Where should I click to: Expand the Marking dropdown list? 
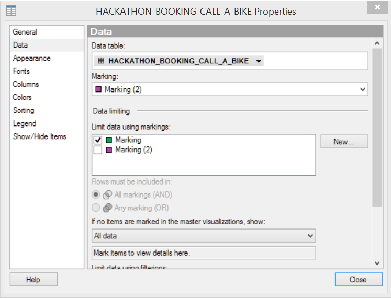(362, 89)
